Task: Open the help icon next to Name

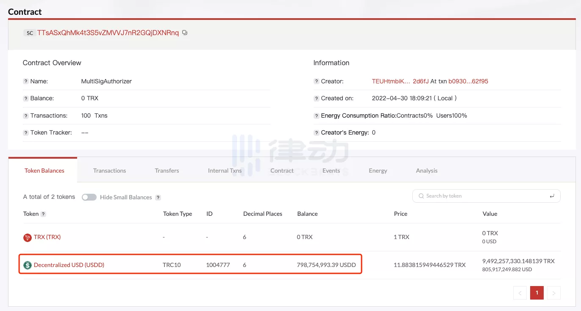Action: [26, 81]
